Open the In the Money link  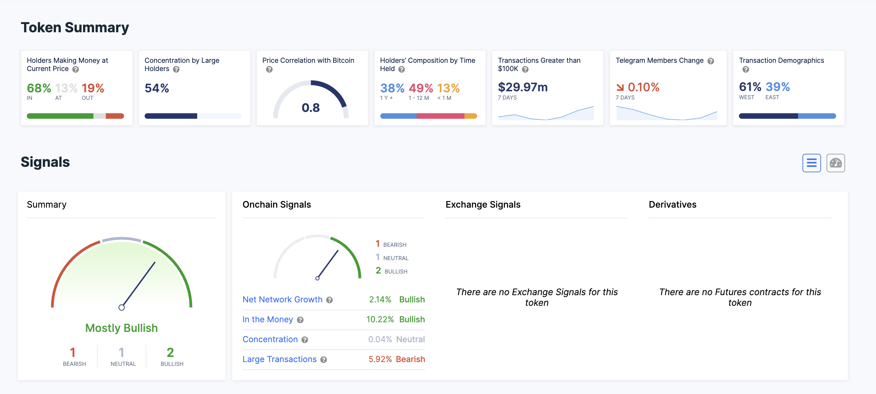click(x=268, y=320)
